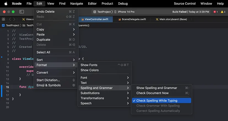Choose Duplicate from Edit menu
228x121 pixels.
[x=56, y=40]
